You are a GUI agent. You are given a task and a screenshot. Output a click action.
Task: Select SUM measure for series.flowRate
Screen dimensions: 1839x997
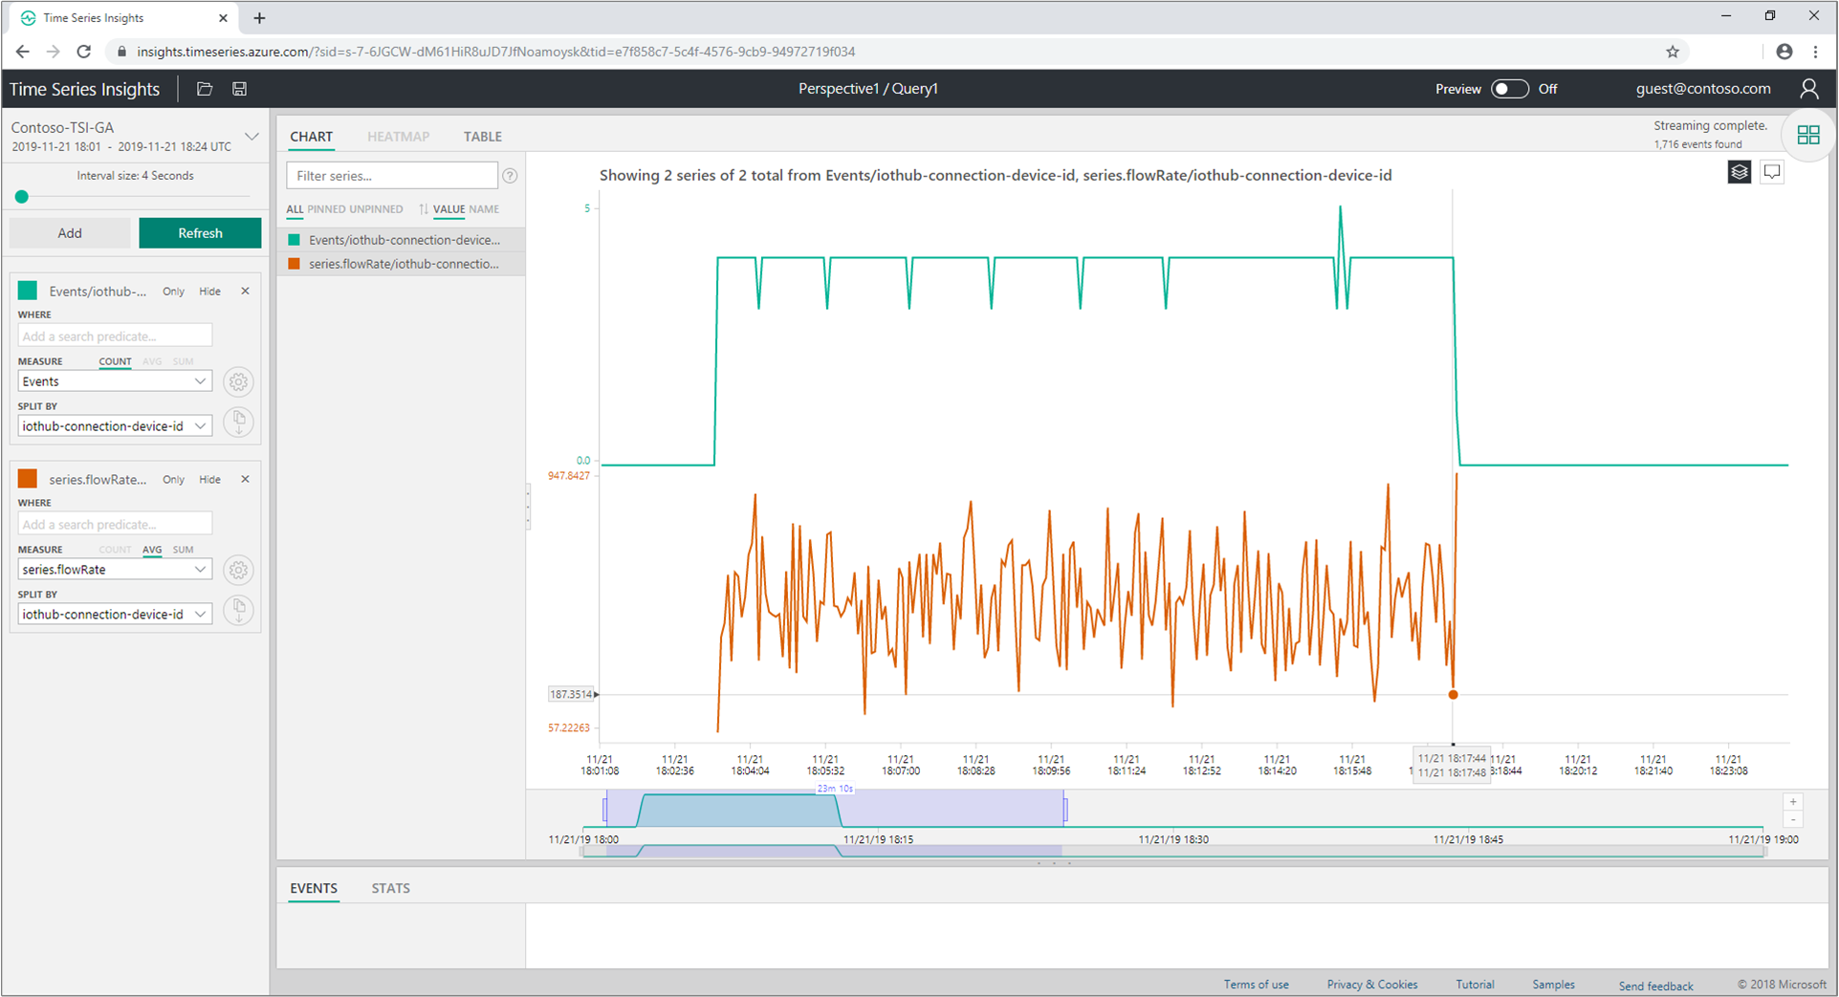point(183,550)
